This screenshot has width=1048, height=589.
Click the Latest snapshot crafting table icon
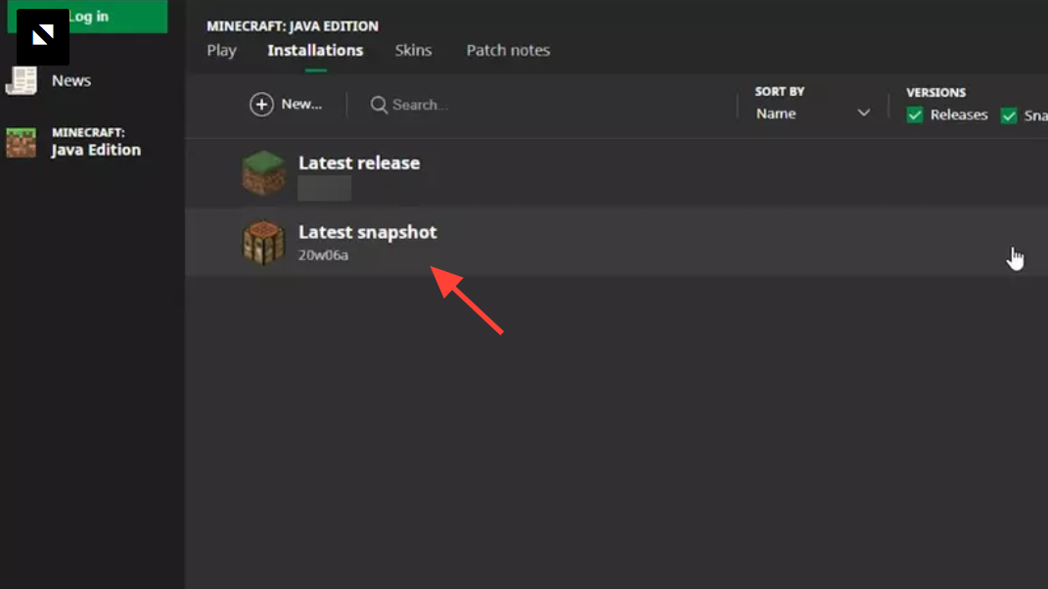(263, 242)
